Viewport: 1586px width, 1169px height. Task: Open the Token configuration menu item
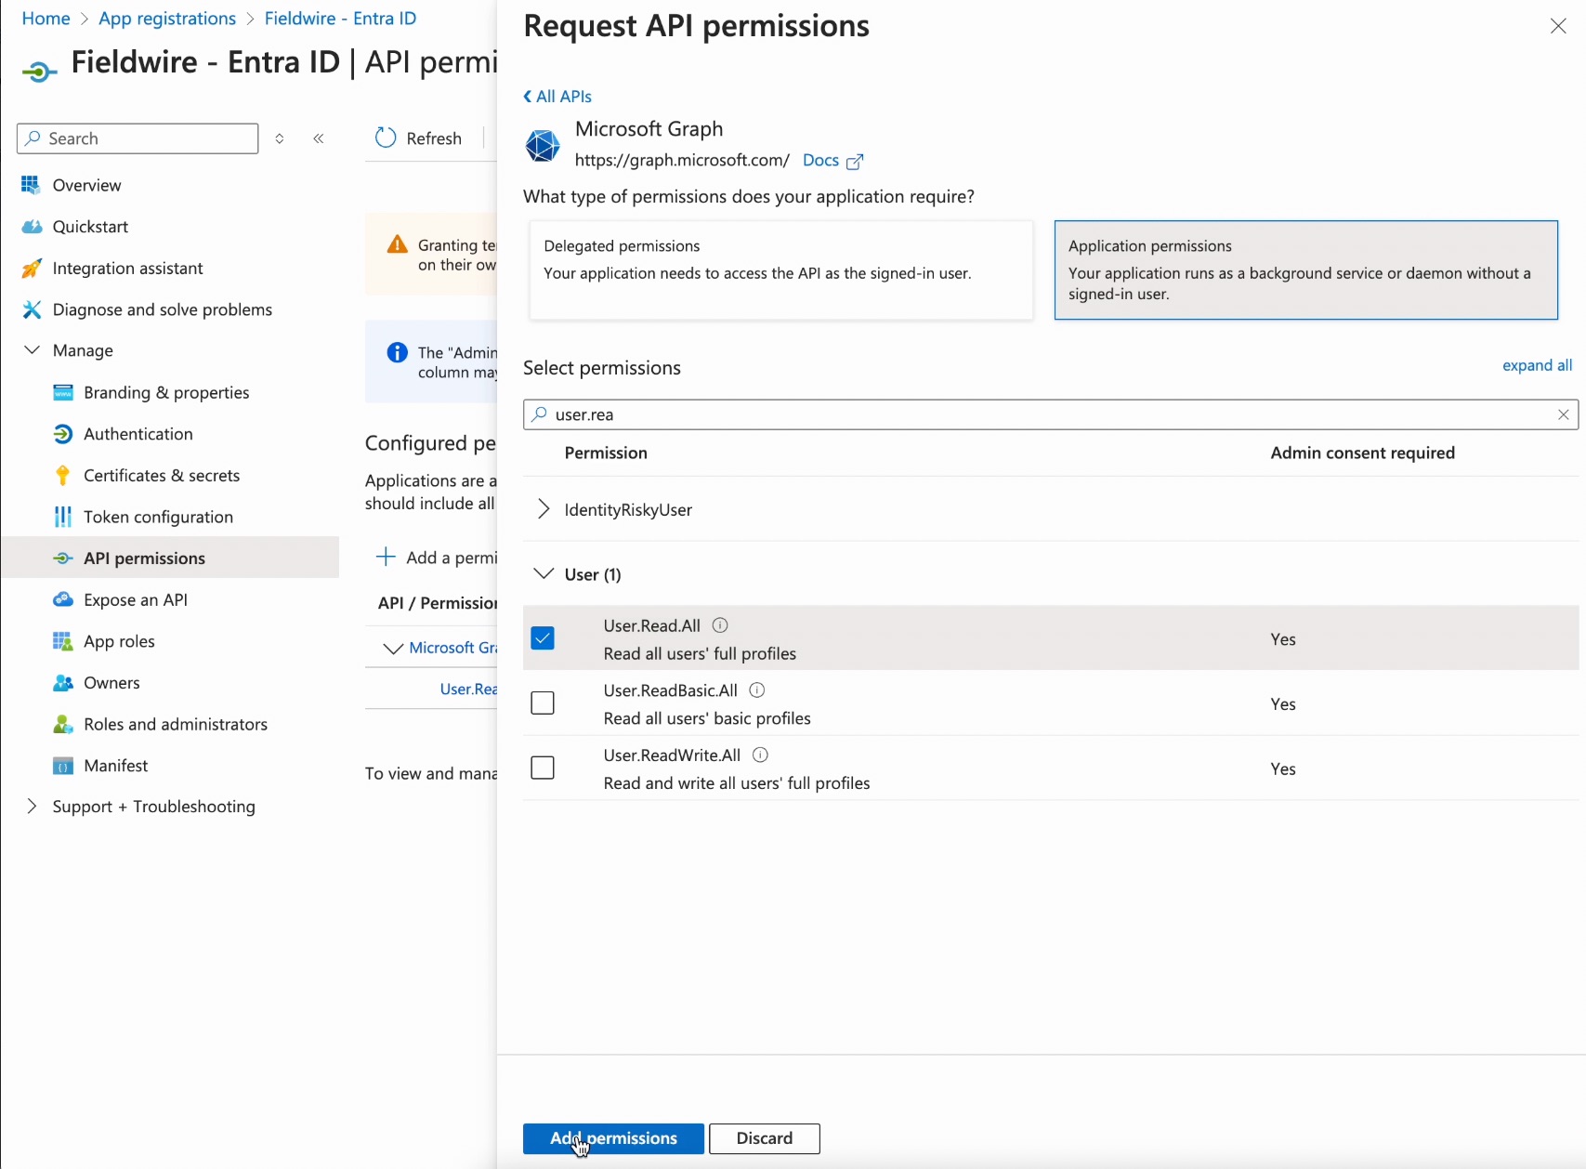(x=158, y=517)
